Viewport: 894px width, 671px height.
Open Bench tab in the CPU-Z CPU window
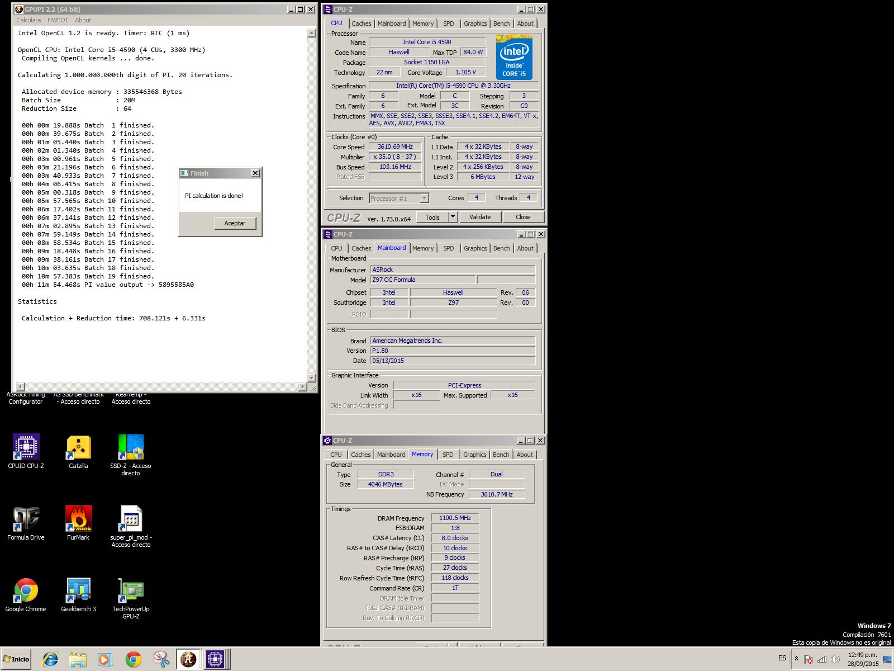(x=502, y=23)
